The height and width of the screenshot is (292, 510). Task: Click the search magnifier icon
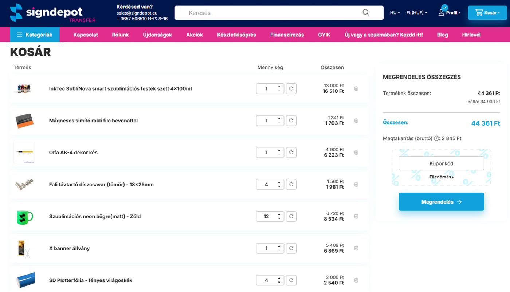click(366, 13)
